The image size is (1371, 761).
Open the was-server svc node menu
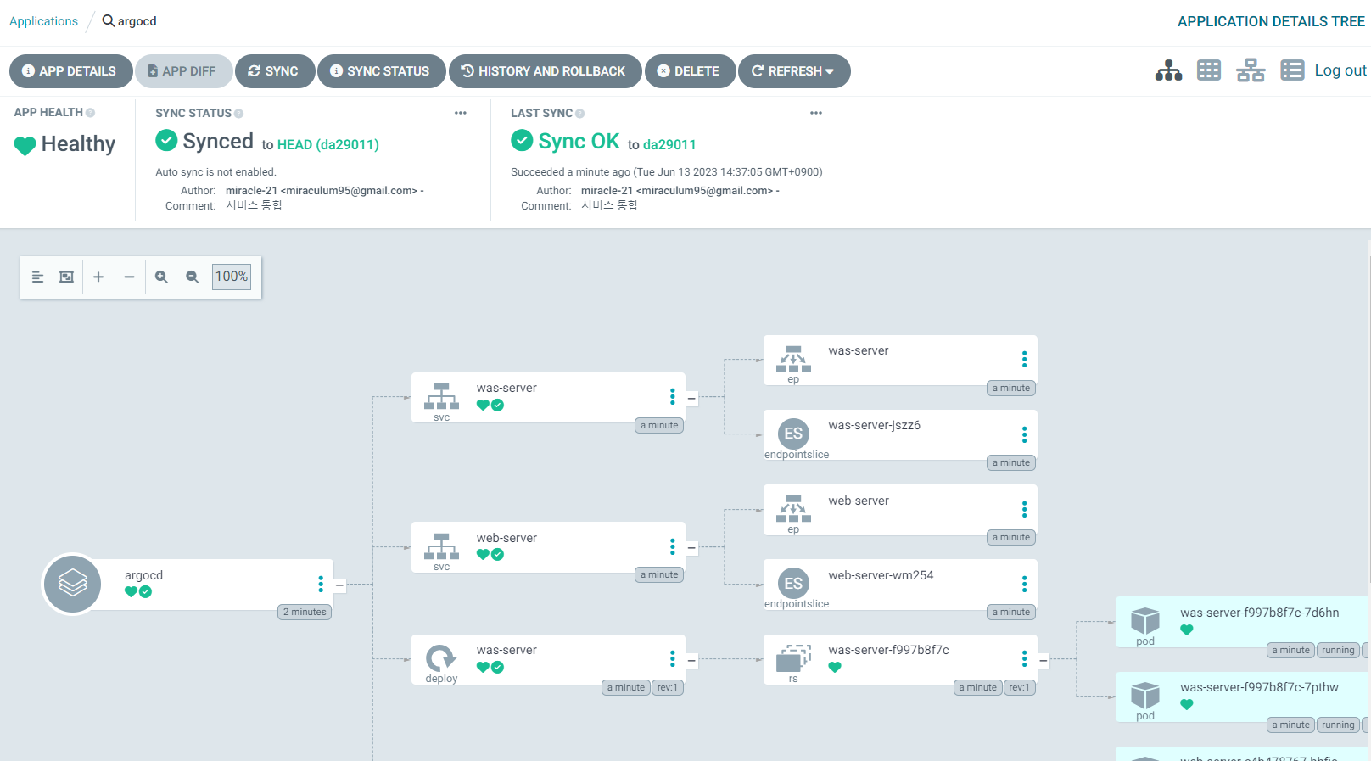[673, 396]
